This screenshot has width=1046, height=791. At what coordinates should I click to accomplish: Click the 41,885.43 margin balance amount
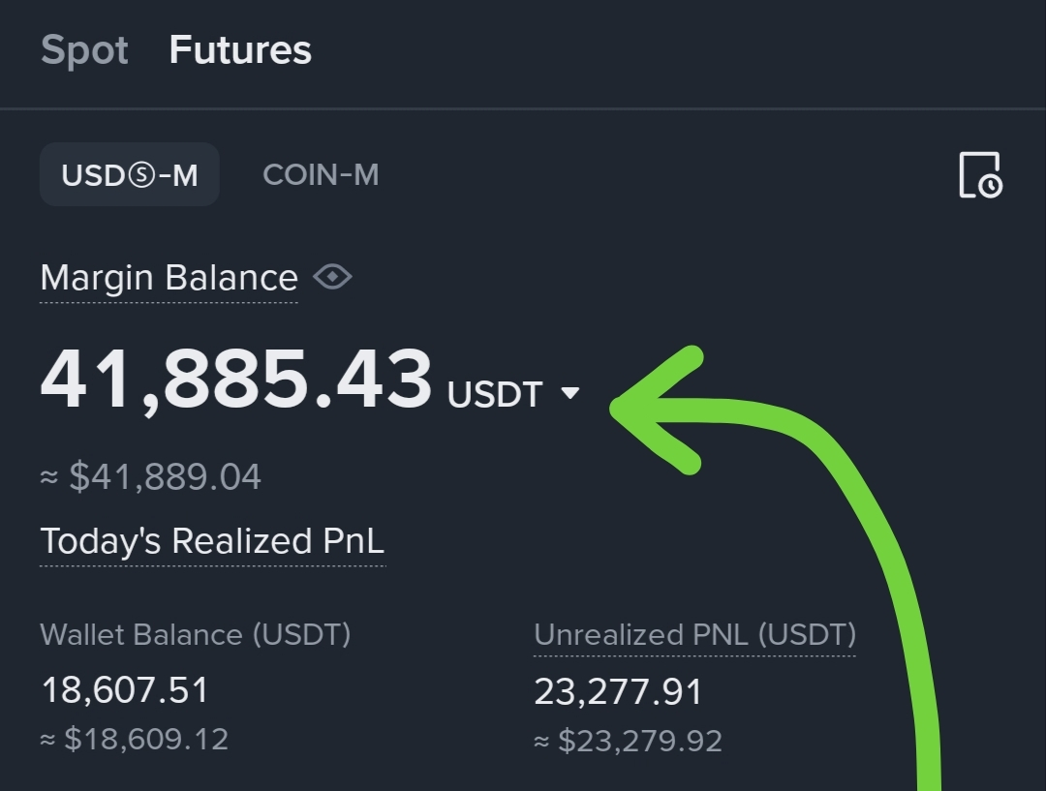(235, 380)
